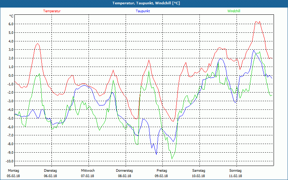
Task: Click the -3,0 y-axis value
Action: (x=10, y=101)
